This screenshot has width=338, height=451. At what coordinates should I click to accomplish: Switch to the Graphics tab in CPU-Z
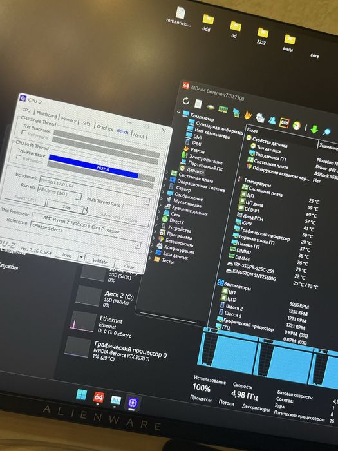pos(104,128)
